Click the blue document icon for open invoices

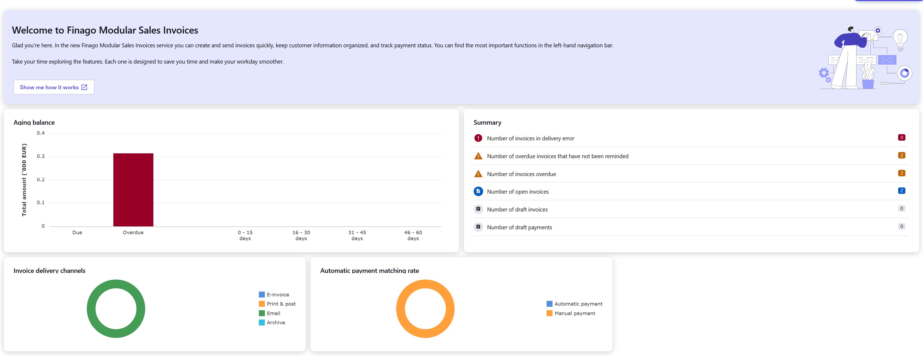[478, 191]
